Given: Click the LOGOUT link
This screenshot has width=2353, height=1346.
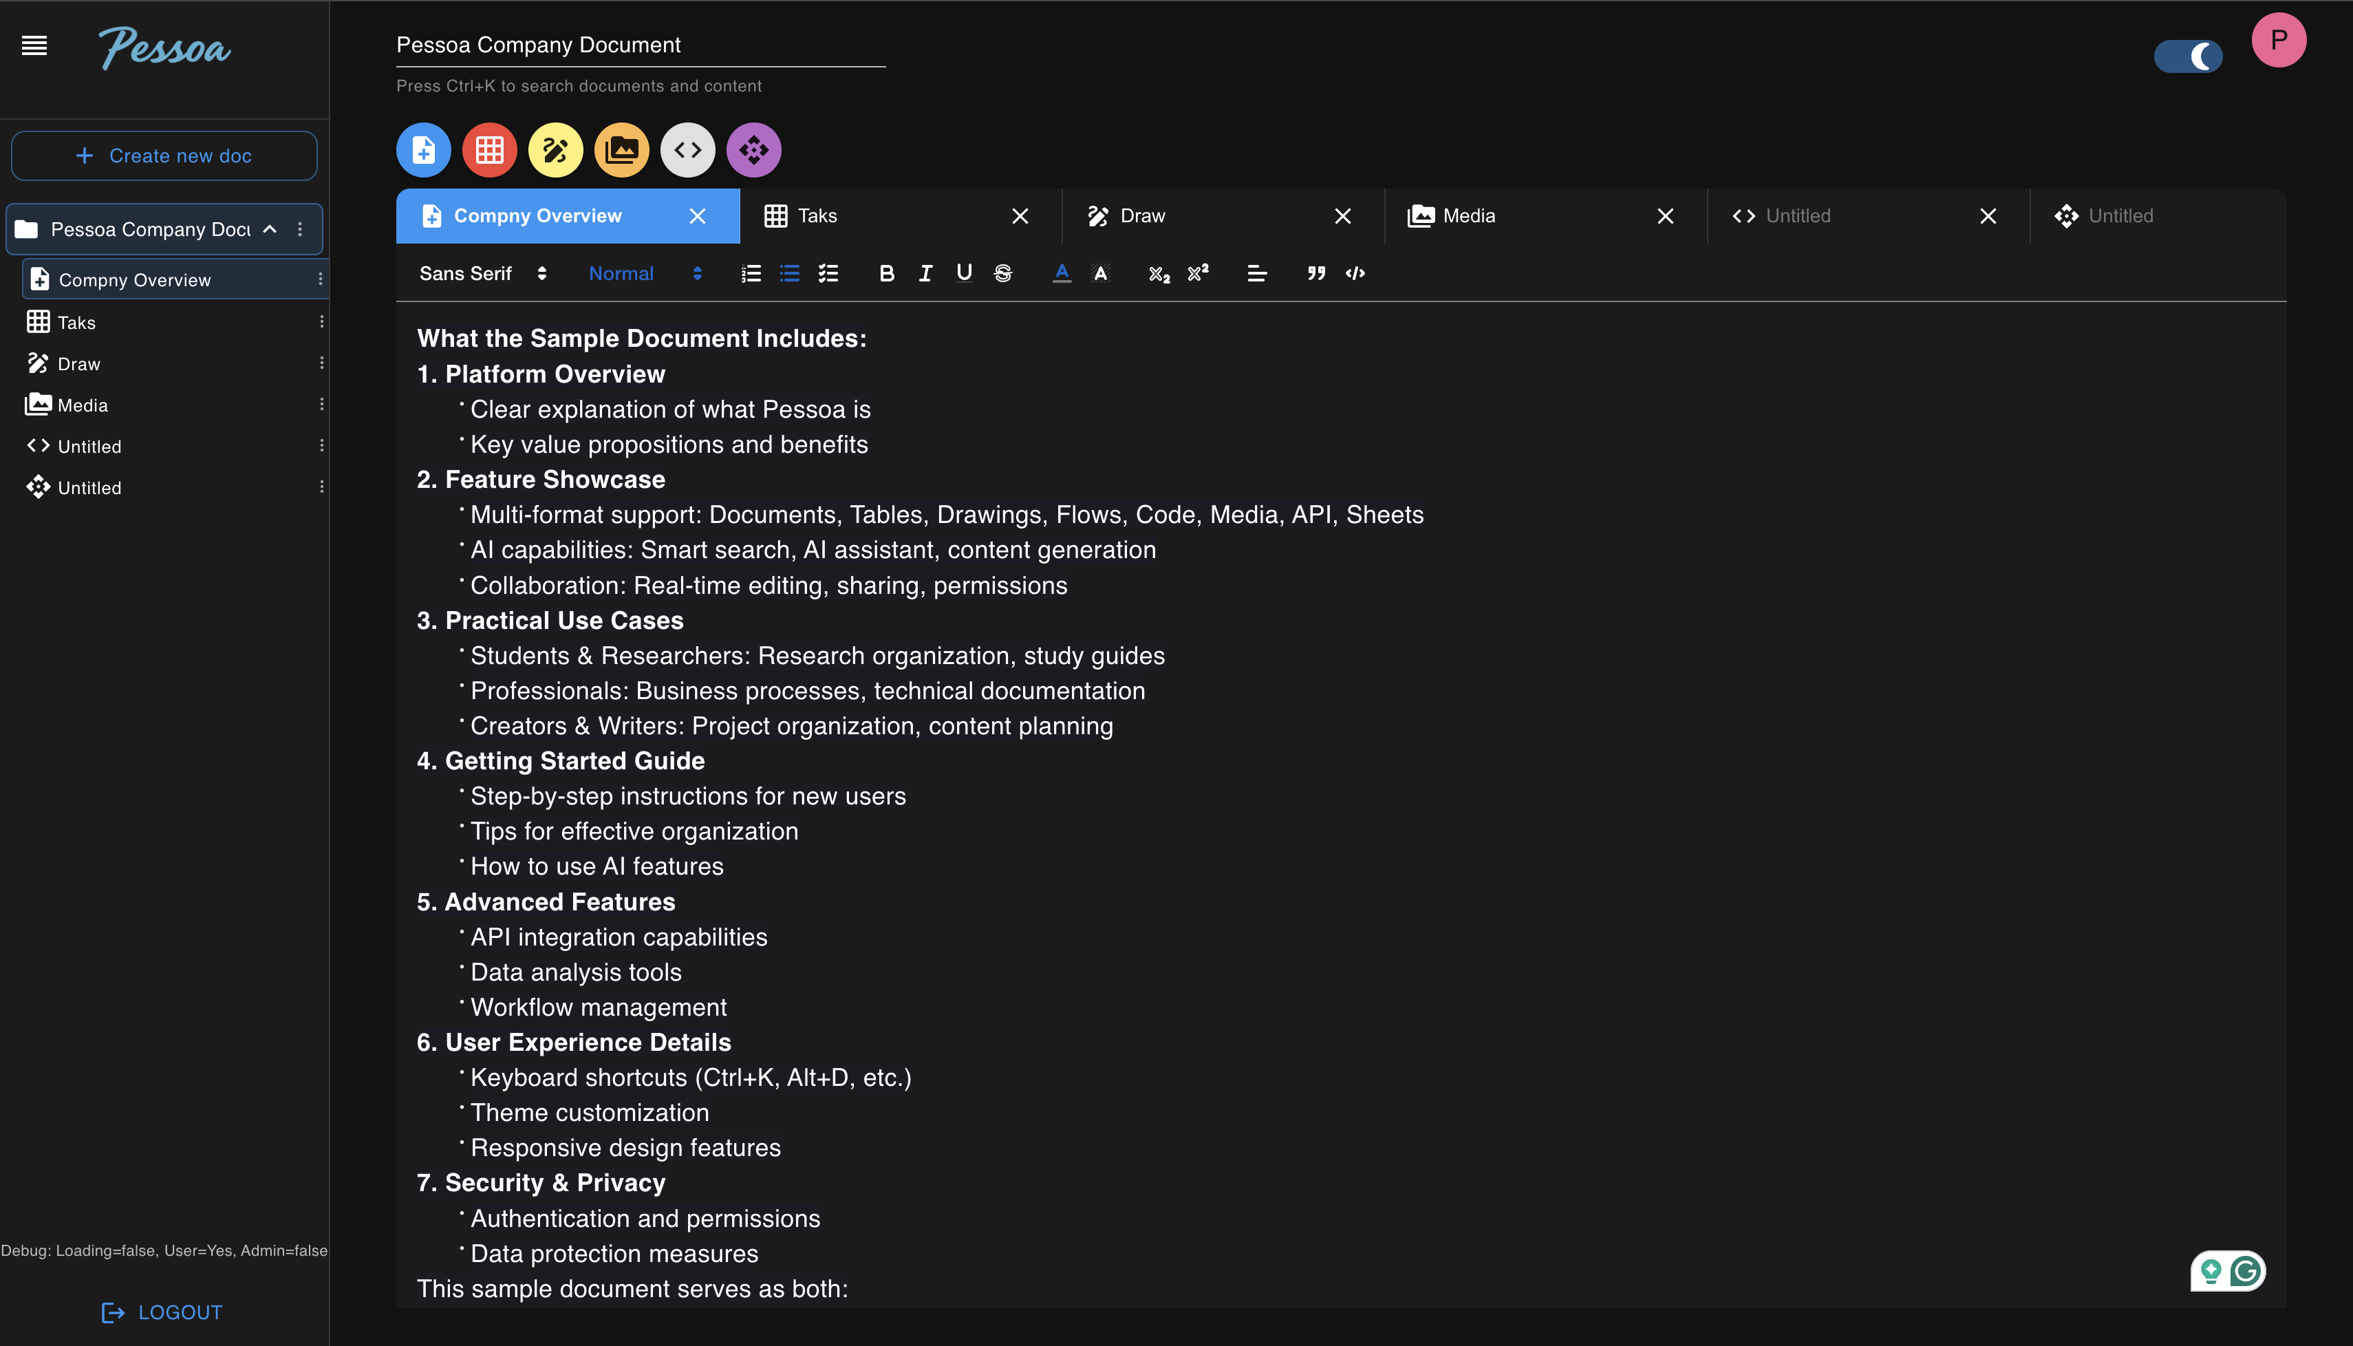Looking at the screenshot, I should [x=162, y=1312].
